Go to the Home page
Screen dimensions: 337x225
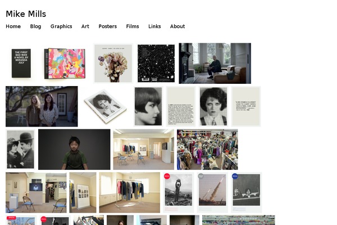click(x=13, y=26)
